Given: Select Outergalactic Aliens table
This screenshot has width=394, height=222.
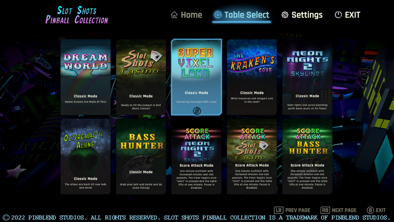Looking at the screenshot, I should [85, 157].
